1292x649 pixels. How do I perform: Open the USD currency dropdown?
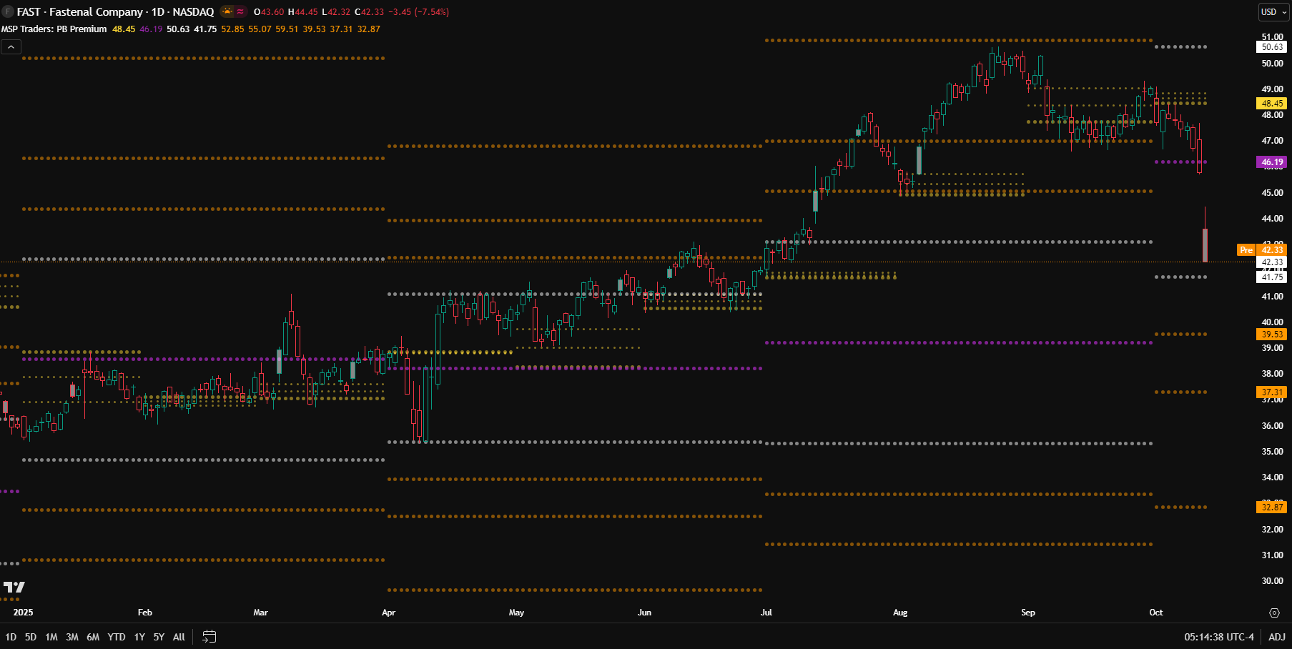point(1273,11)
